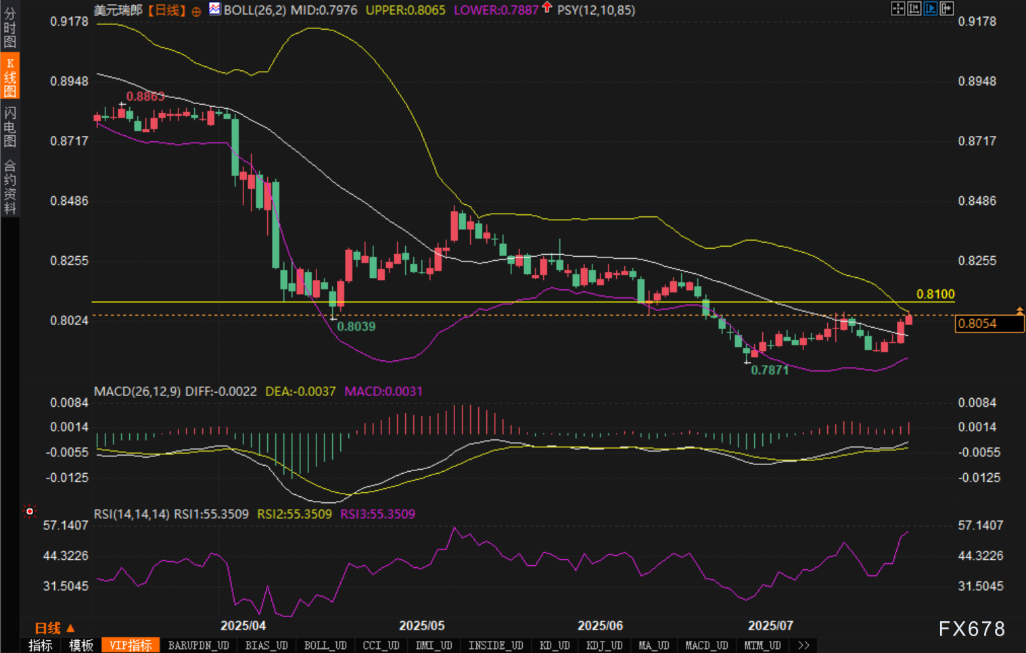Select the MACD_UD indicator button
The image size is (1026, 653).
point(706,646)
